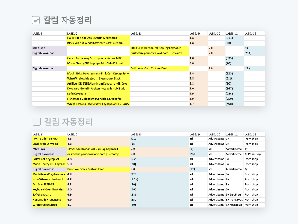Click 'Coffee Cat Keycap Set: Japanese Anime MAO' cell

tap(98, 58)
